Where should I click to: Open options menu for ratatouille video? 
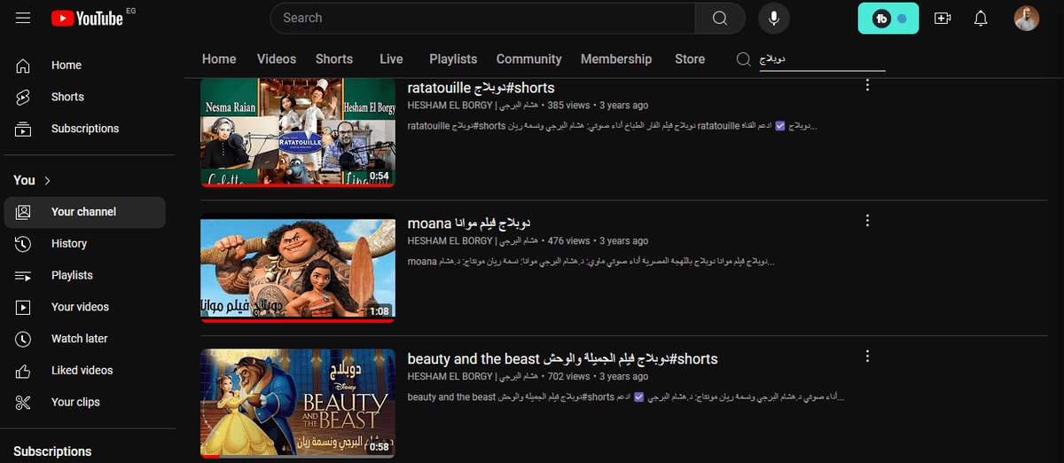coord(867,85)
